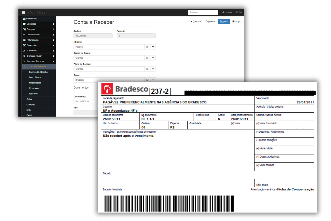Click the Conta a Receber page heading
This screenshot has width=331, height=221.
coord(94,22)
